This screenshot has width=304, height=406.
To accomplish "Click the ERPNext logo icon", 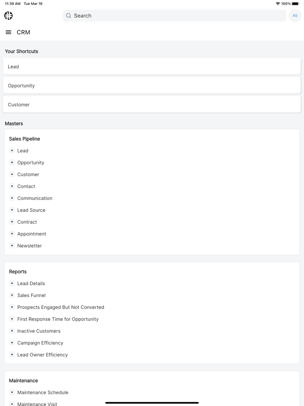I will click(8, 15).
